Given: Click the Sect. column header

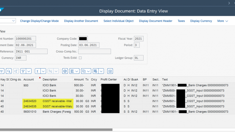Looking at the screenshot, I should point(156,80).
